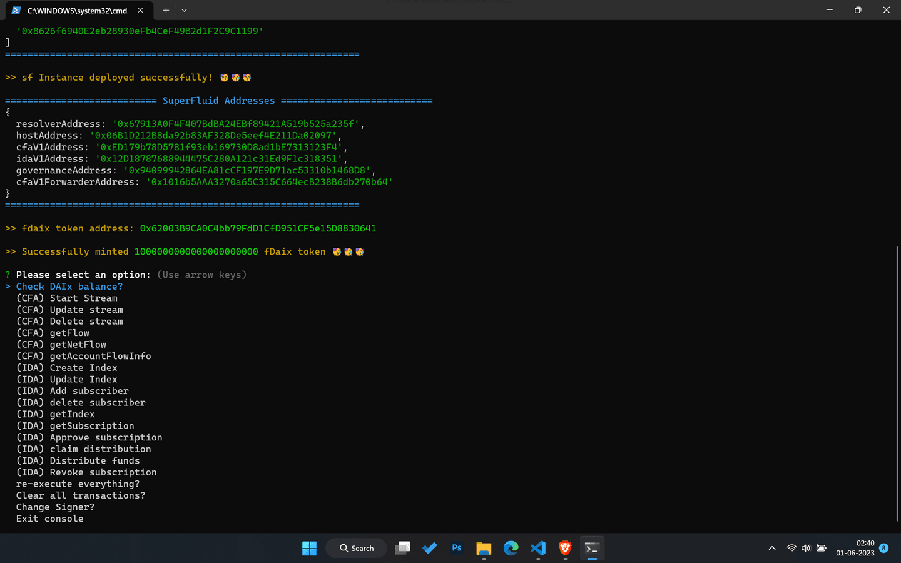The width and height of the screenshot is (901, 563).
Task: Click the governanceAddress hex value
Action: [247, 170]
